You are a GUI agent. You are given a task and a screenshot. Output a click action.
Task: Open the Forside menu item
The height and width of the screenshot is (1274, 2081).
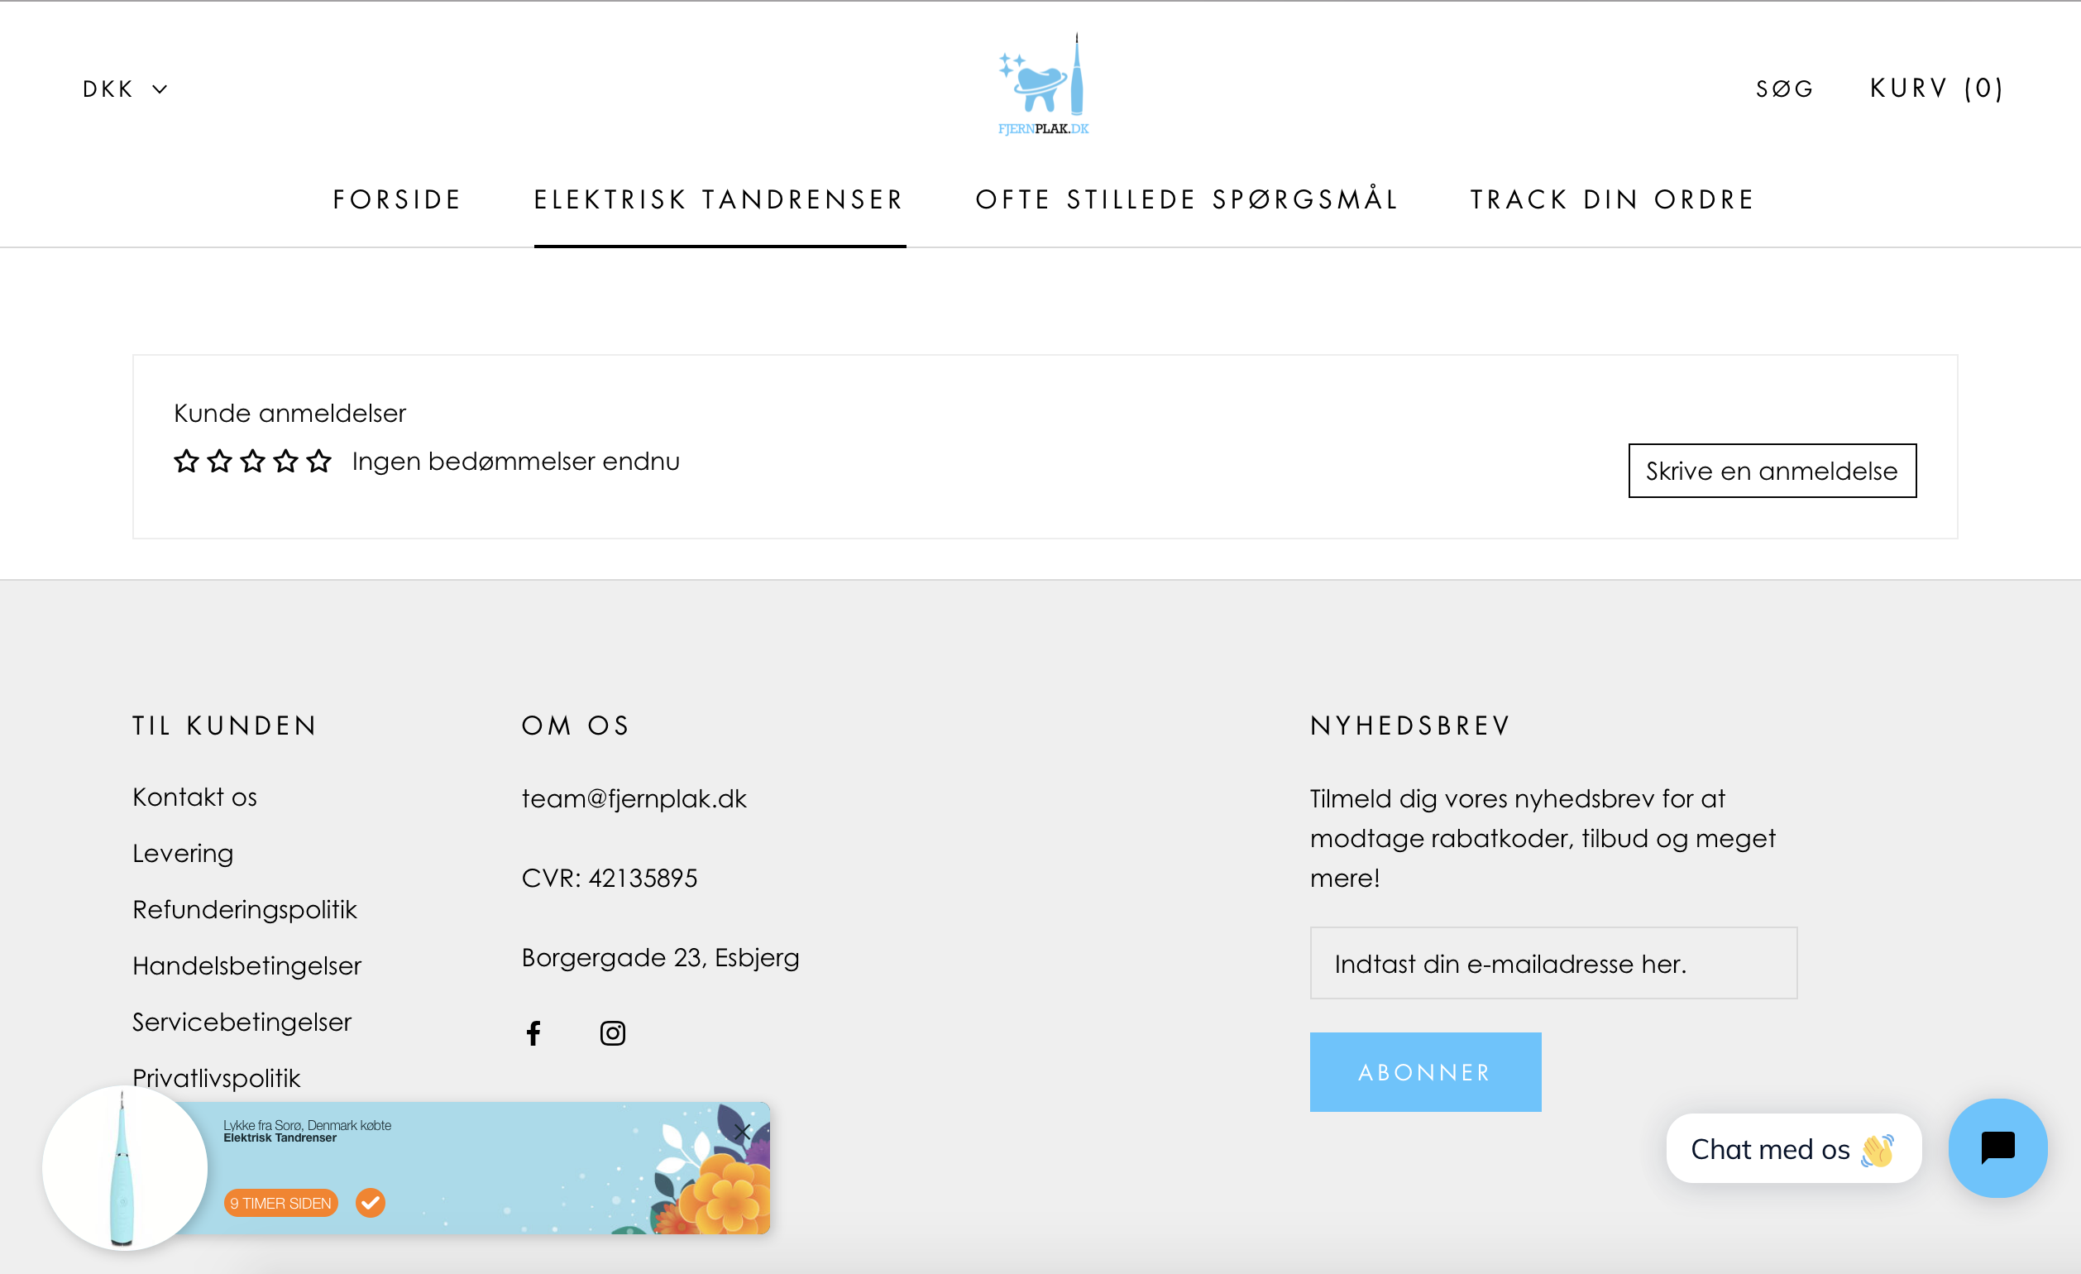397,199
